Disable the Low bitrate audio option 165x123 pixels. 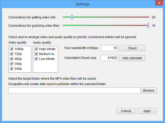coord(36,59)
